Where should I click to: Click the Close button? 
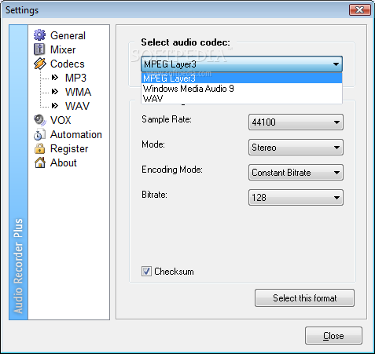click(333, 336)
